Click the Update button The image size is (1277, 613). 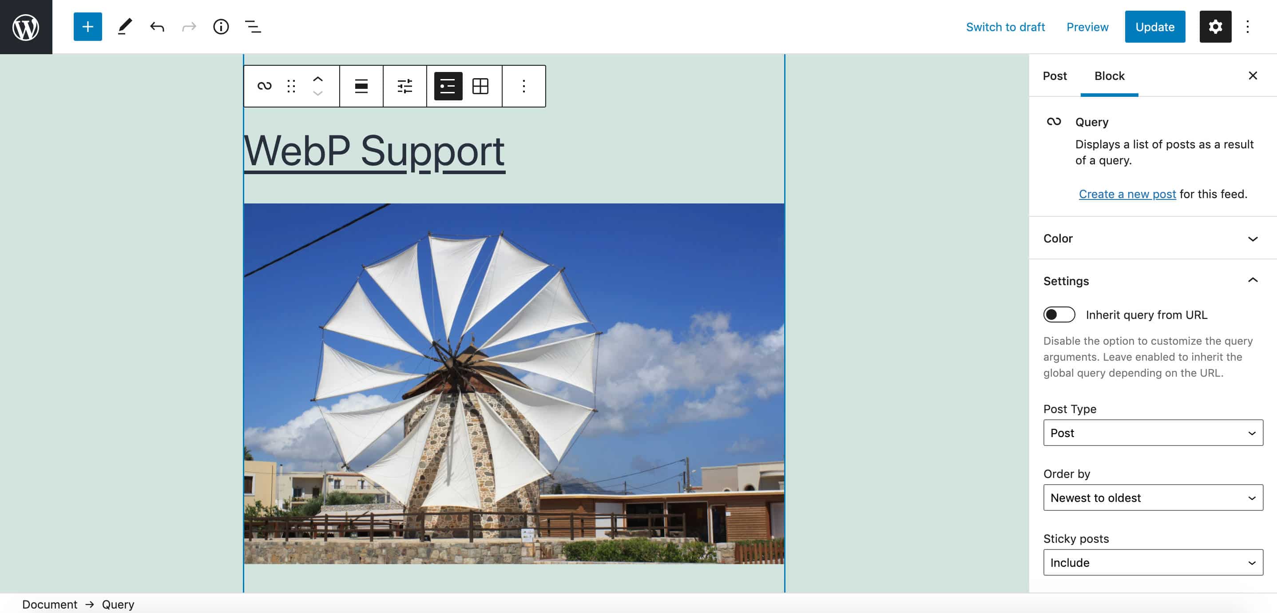[x=1155, y=26]
